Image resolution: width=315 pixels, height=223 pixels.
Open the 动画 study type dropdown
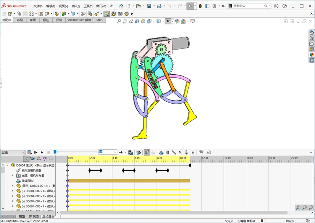tap(13, 152)
